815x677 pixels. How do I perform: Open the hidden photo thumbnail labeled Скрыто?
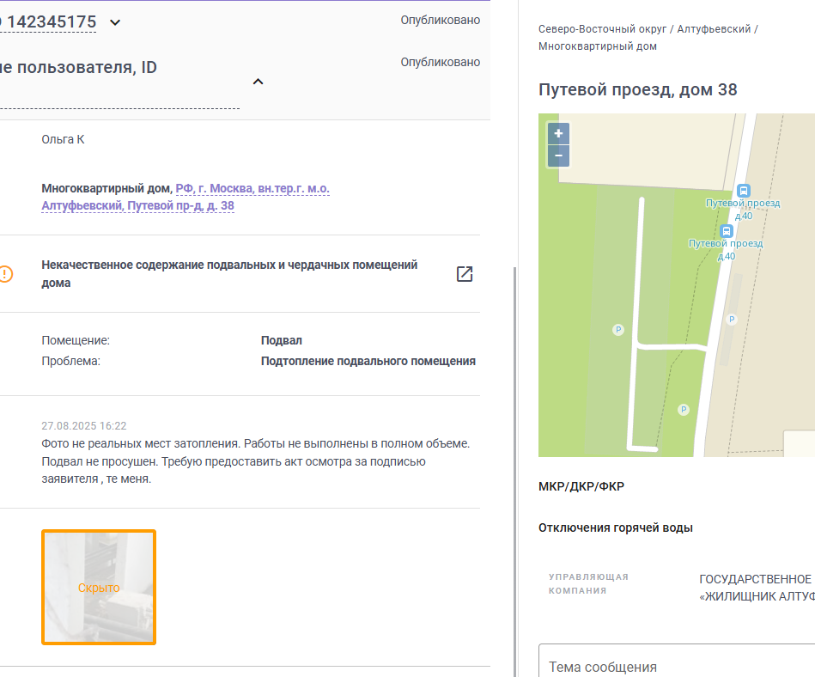pyautogui.click(x=99, y=587)
